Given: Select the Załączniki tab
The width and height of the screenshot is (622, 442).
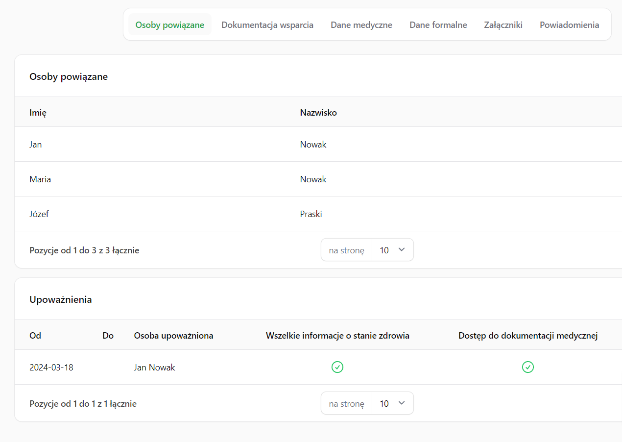Looking at the screenshot, I should (x=503, y=25).
